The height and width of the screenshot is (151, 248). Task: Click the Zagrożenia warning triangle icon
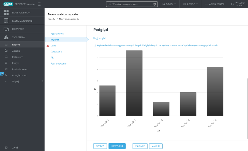pyautogui.click(x=6, y=37)
